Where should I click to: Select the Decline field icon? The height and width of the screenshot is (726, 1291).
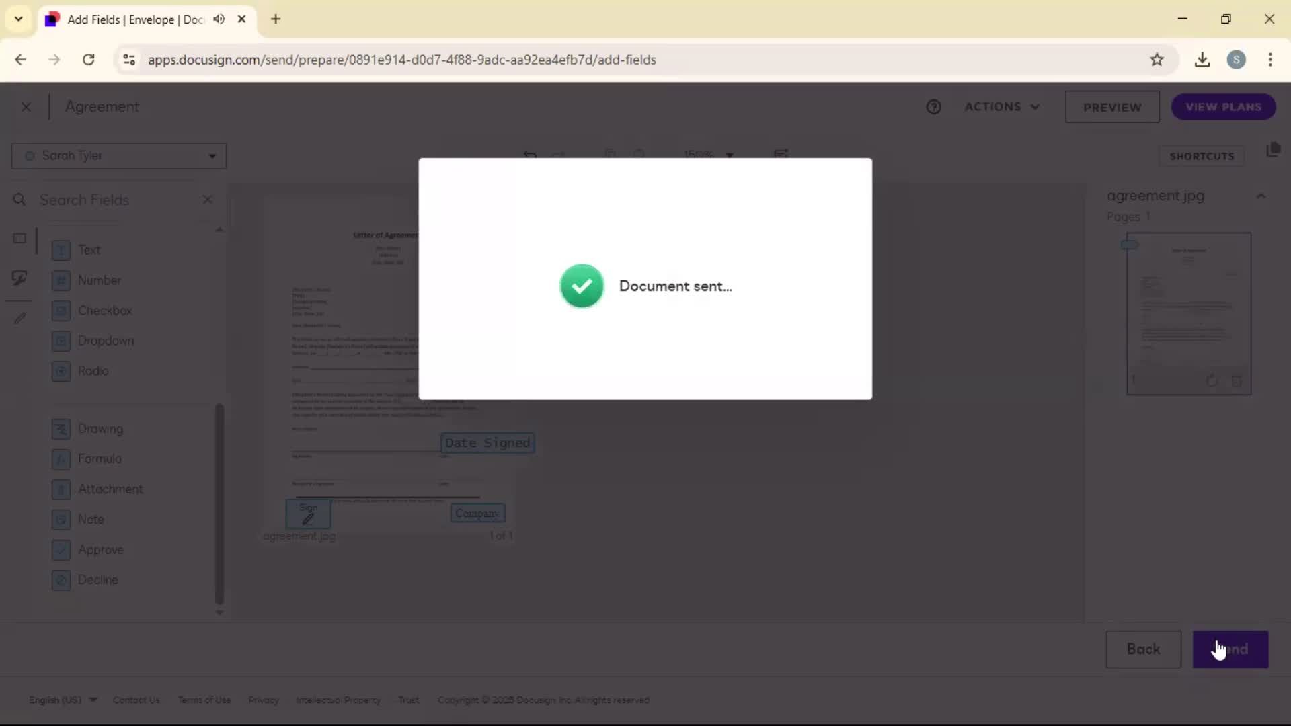[61, 580]
